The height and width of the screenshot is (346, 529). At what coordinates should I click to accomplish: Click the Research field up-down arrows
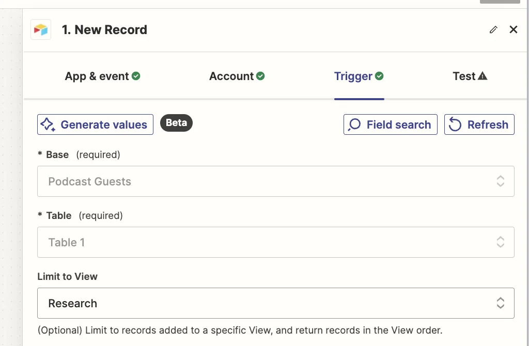pyautogui.click(x=500, y=303)
